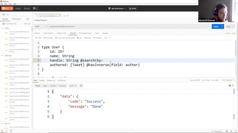Screen dimensions: 238x133
Task: Select the form-data body radio
Action: 44,38
